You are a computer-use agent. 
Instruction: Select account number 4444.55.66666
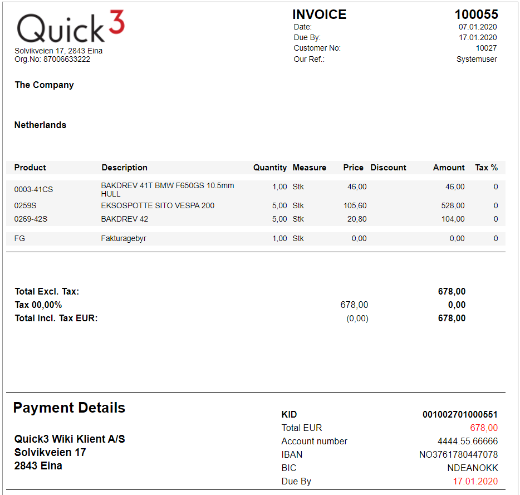(x=468, y=441)
